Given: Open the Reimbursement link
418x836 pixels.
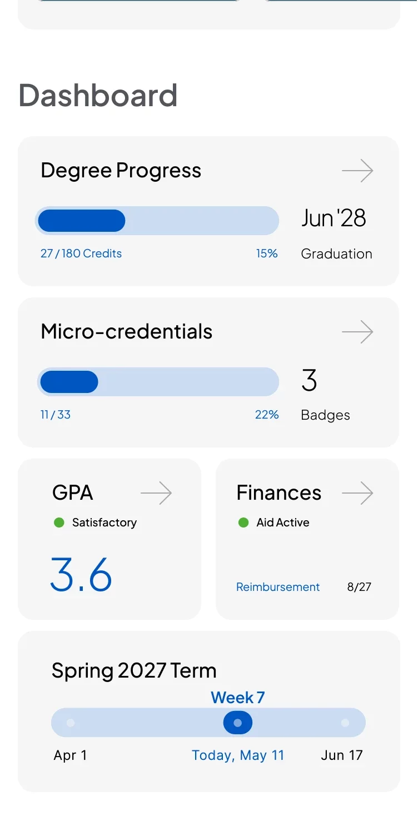Looking at the screenshot, I should [x=278, y=587].
